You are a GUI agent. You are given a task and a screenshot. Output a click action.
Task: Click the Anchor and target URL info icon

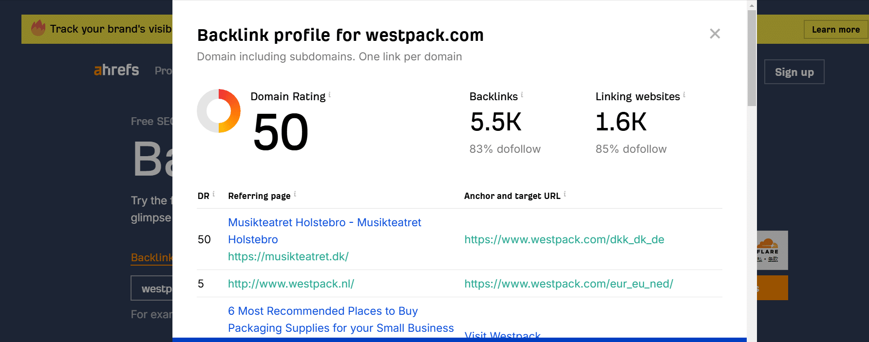coord(565,194)
